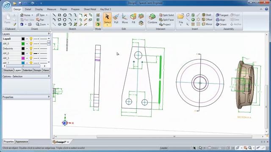
Task: Use the Split Face tool
Action: 166,20
